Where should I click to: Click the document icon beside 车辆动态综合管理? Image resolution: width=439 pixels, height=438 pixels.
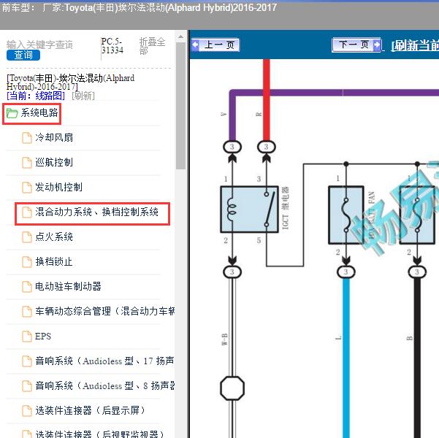click(x=27, y=311)
